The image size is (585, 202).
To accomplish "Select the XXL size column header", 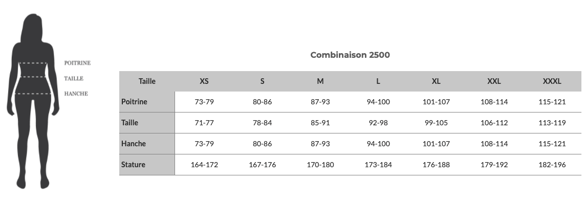I will [x=494, y=81].
